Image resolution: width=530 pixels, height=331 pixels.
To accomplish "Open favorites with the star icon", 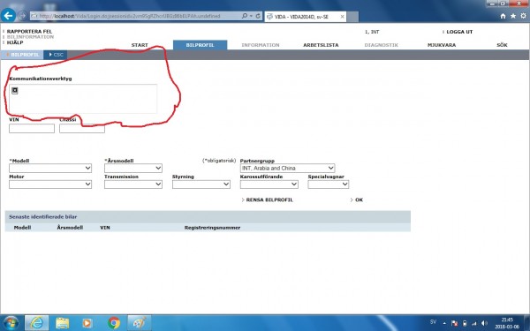I will [513, 16].
